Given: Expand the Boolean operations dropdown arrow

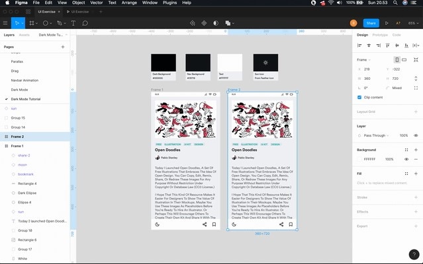Looking at the screenshot, I should (x=233, y=23).
